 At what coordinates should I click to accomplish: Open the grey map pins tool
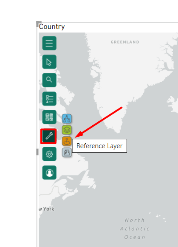click(x=67, y=153)
